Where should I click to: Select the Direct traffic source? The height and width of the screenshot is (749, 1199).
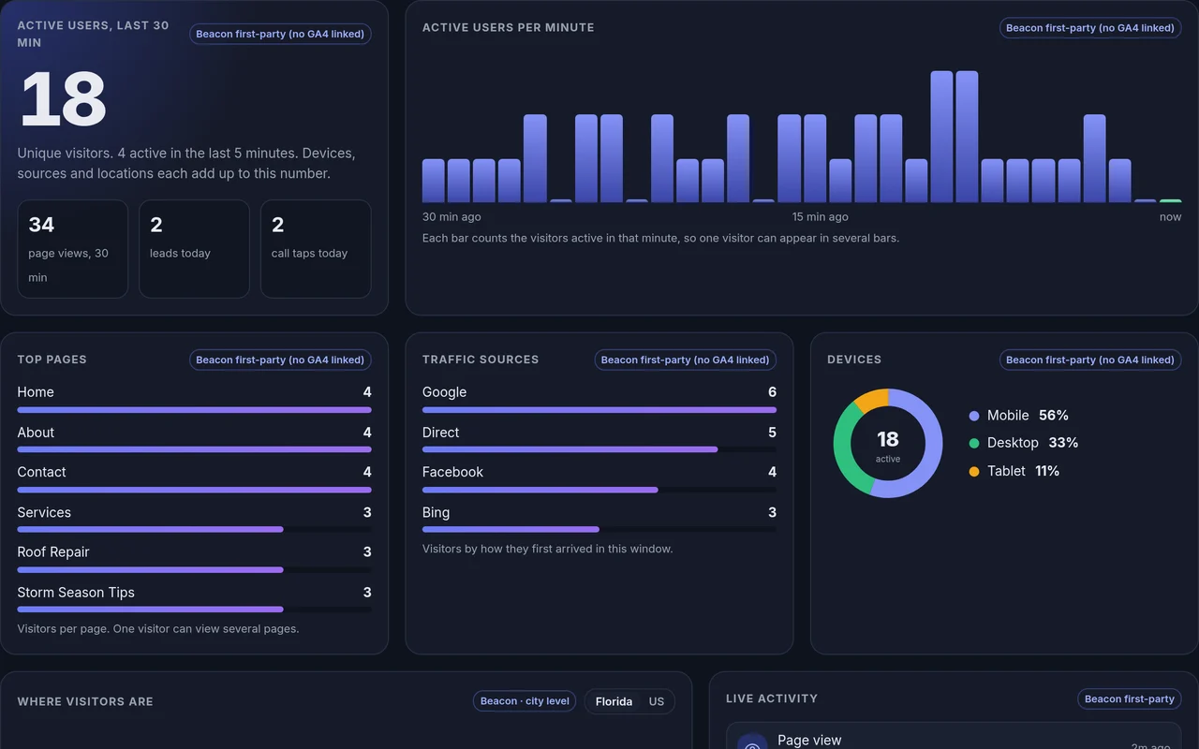coord(599,439)
